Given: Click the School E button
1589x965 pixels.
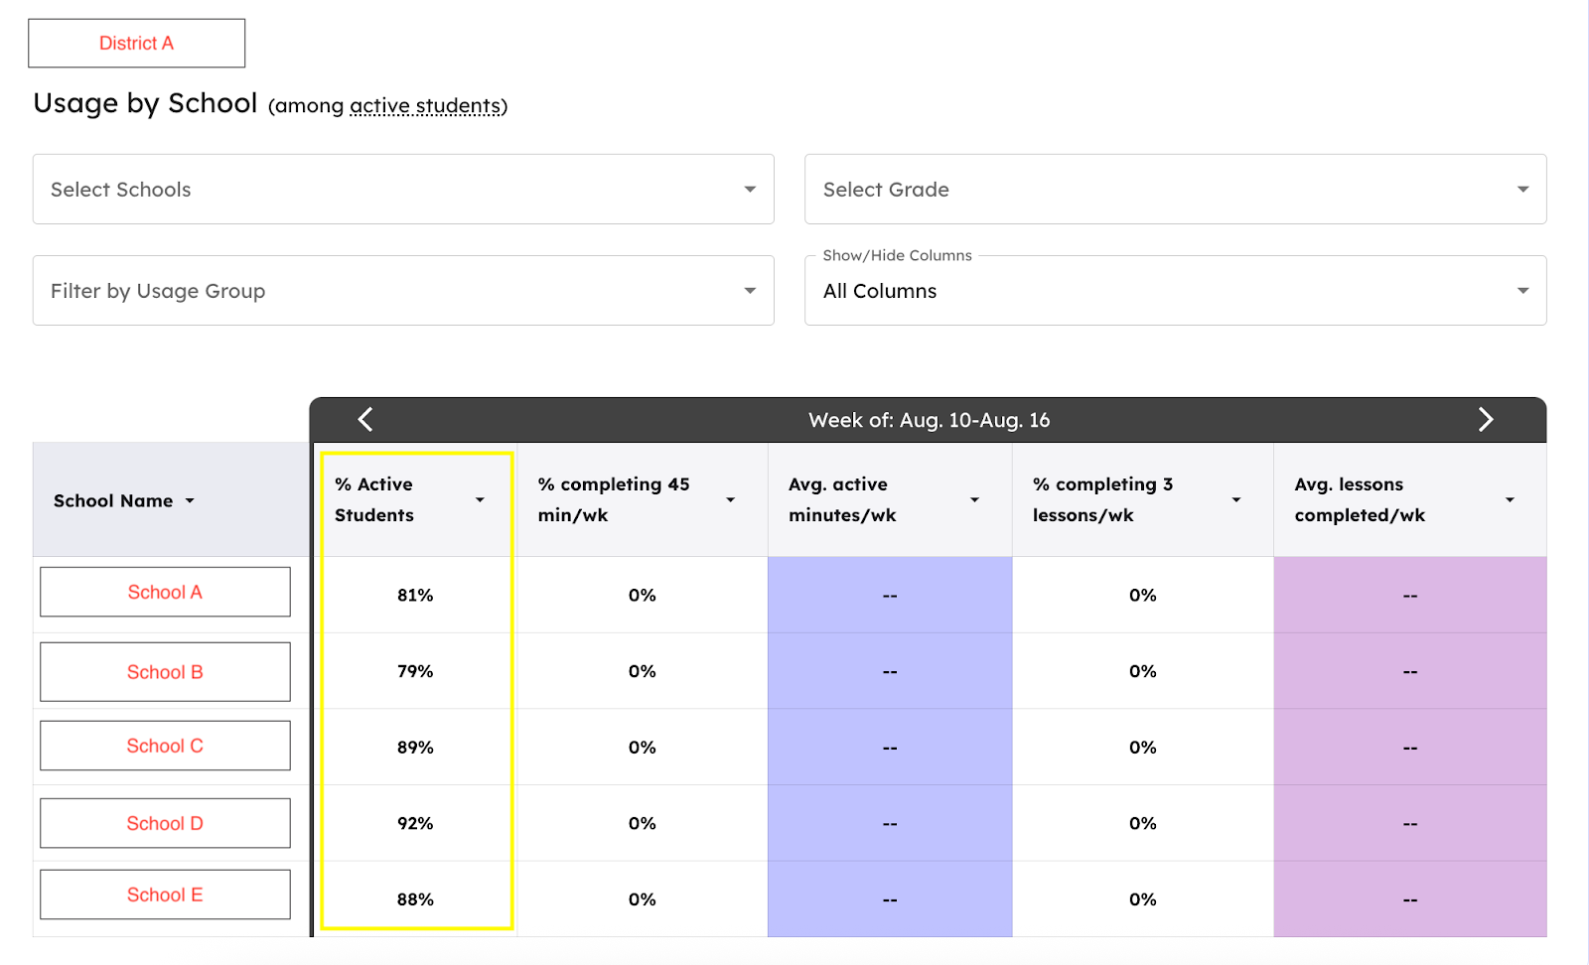Looking at the screenshot, I should (165, 895).
